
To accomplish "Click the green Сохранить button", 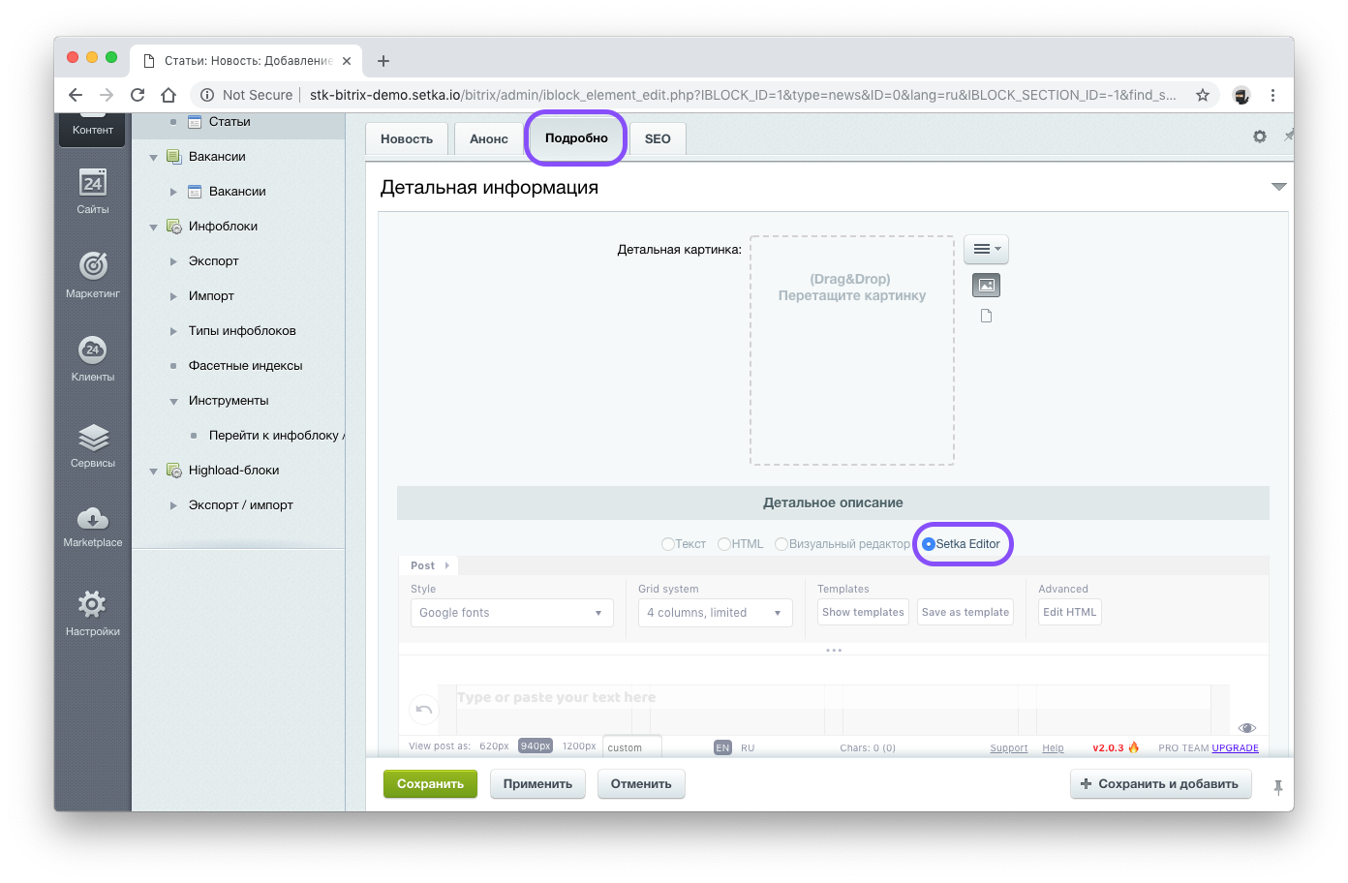I will click(430, 784).
